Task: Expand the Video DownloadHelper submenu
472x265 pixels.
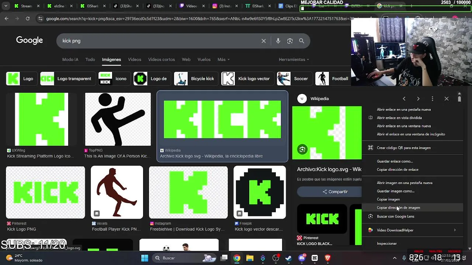Action: pos(412,230)
